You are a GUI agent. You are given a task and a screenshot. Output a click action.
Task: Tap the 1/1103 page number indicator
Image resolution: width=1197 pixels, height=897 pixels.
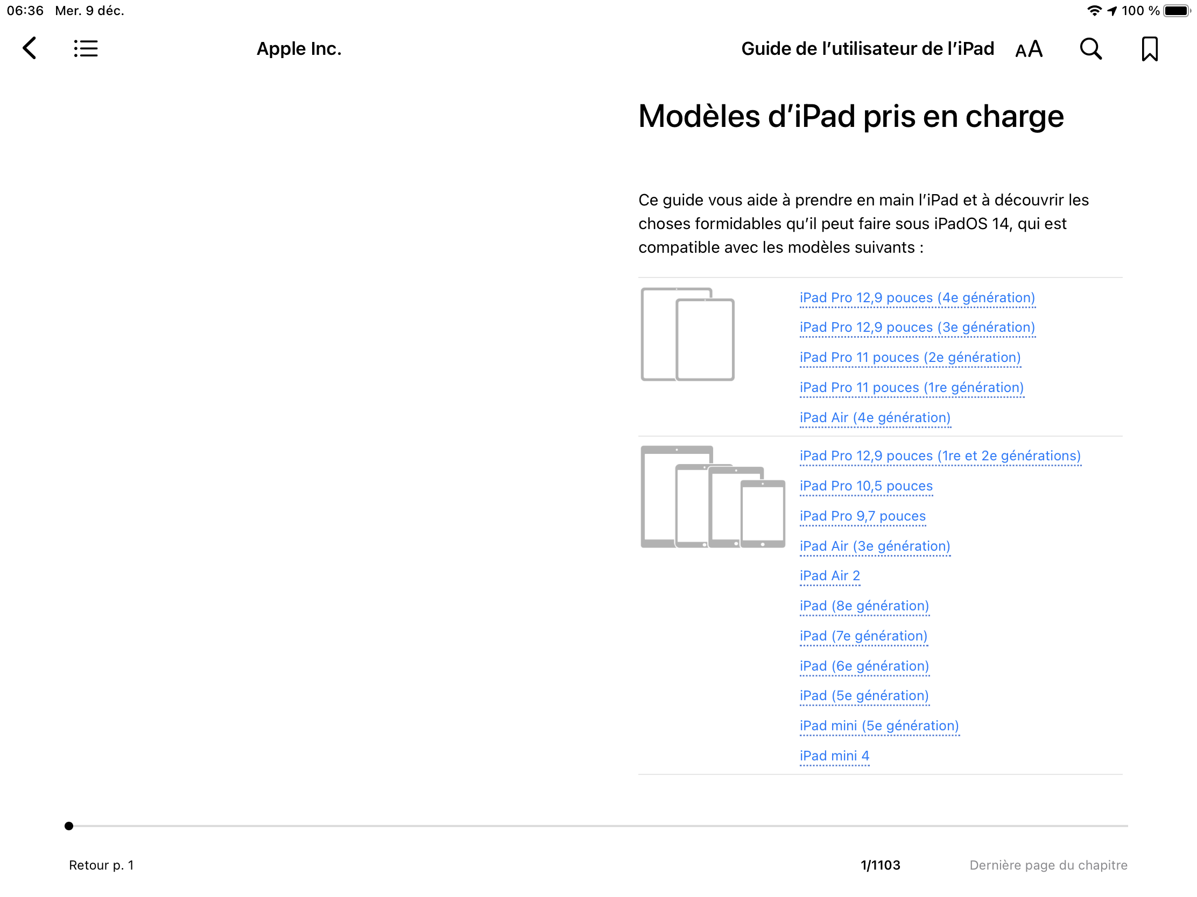pos(881,865)
